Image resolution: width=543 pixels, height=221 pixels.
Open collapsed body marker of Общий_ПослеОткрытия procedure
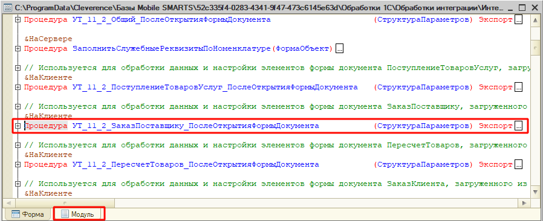pos(518,20)
